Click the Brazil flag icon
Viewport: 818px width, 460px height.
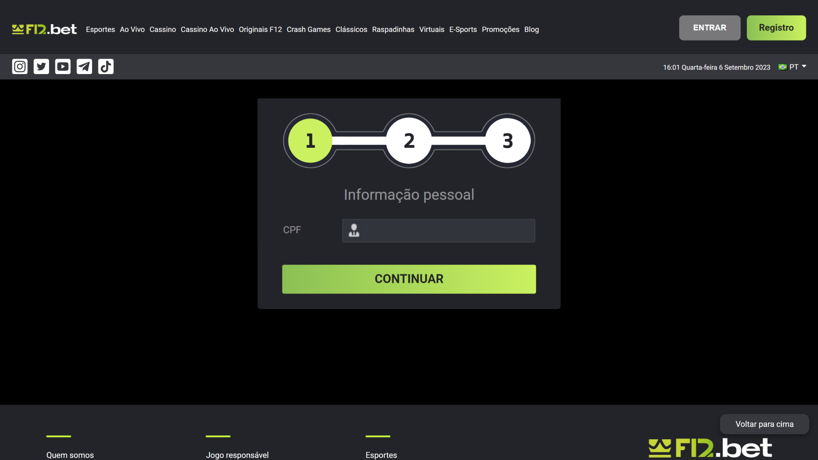coord(783,67)
